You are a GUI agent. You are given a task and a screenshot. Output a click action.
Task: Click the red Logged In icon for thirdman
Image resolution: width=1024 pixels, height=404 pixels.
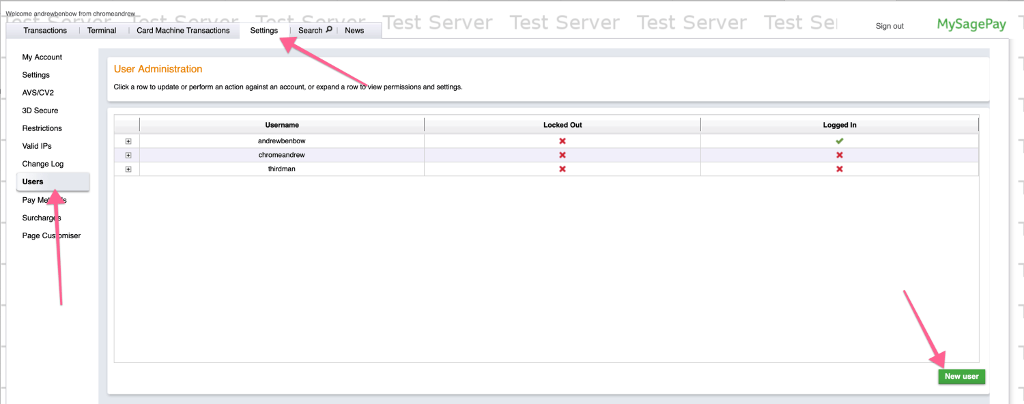[839, 169]
